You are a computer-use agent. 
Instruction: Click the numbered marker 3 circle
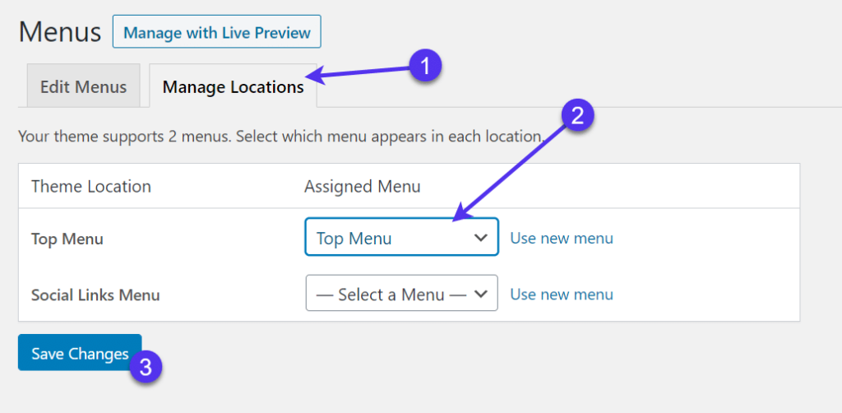click(145, 366)
